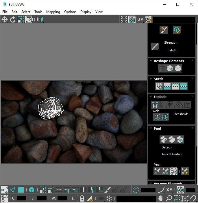Enable Polygon sub-object mode
Image resolution: width=198 pixels, height=203 pixels.
[x=21, y=190]
